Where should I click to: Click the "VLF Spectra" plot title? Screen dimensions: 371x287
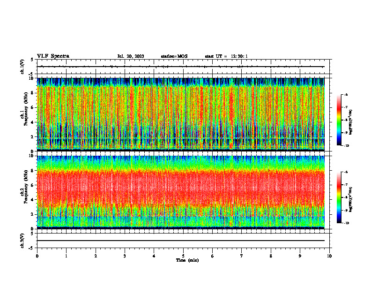53,56
